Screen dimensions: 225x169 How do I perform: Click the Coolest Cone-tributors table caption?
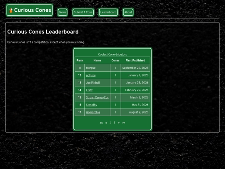[x=112, y=55]
